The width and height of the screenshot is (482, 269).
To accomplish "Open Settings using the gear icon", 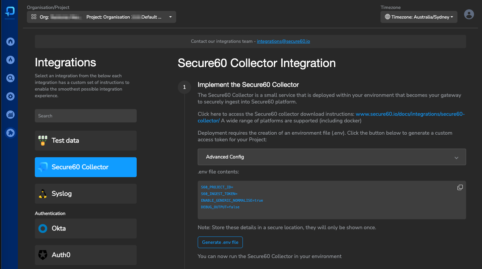I will (x=10, y=96).
